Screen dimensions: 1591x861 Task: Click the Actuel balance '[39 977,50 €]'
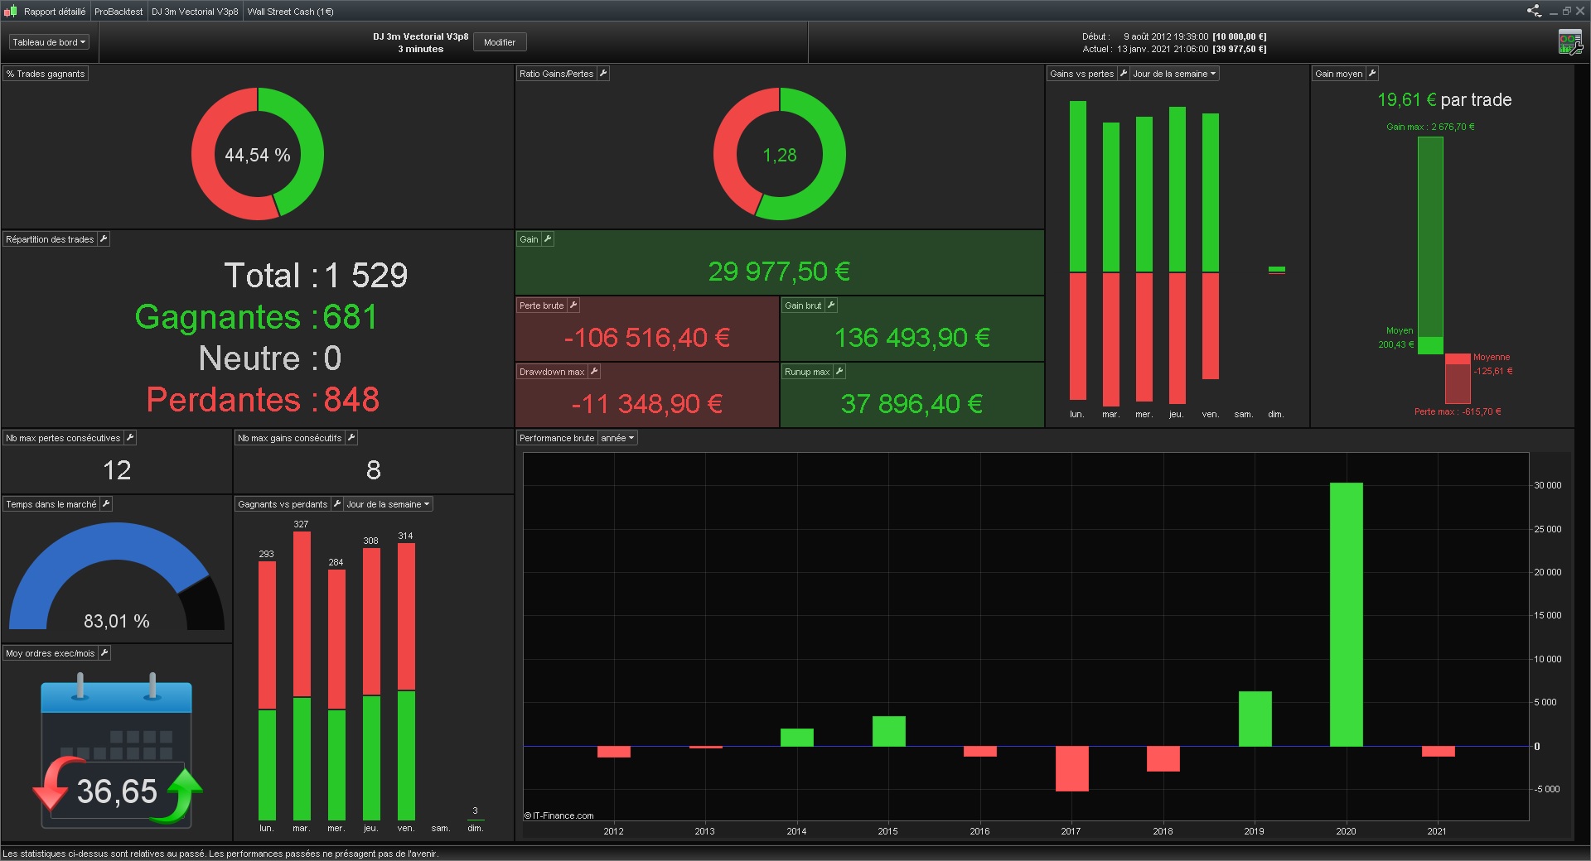pos(1239,49)
